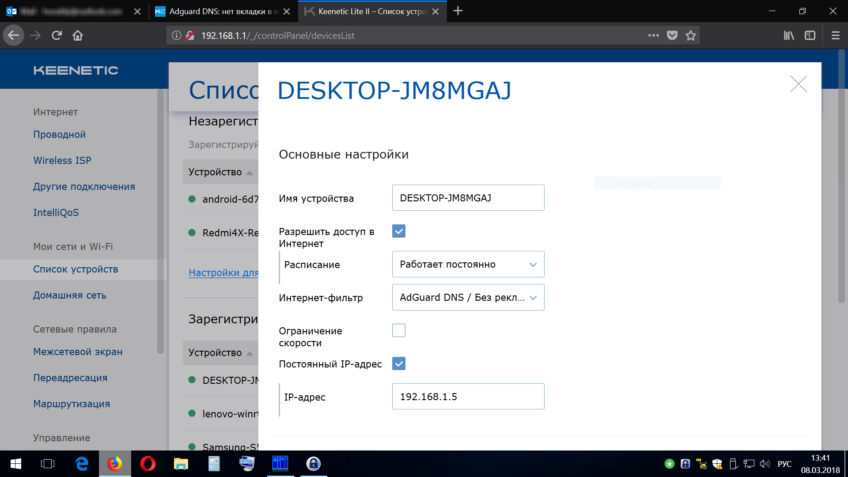Open Домашняя сеть page

click(x=70, y=295)
